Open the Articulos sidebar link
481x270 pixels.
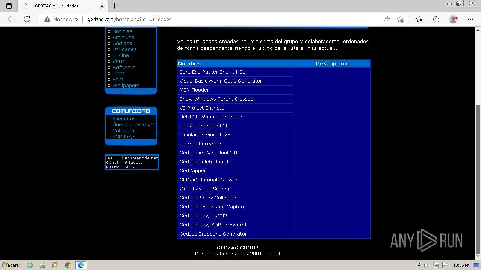(123, 37)
